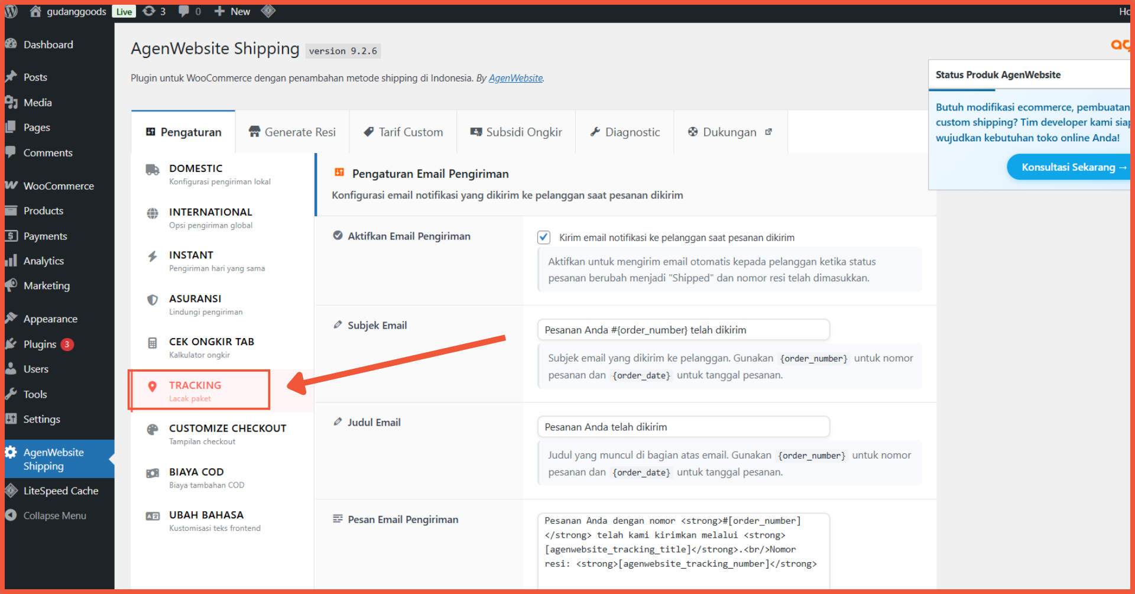
Task: Switch to the Tarif Custom tab
Action: click(403, 132)
